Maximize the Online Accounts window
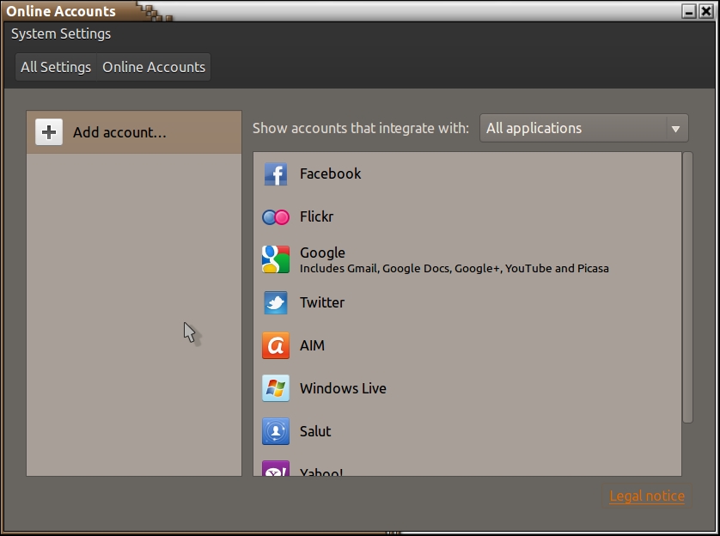This screenshot has height=536, width=720. [689, 11]
